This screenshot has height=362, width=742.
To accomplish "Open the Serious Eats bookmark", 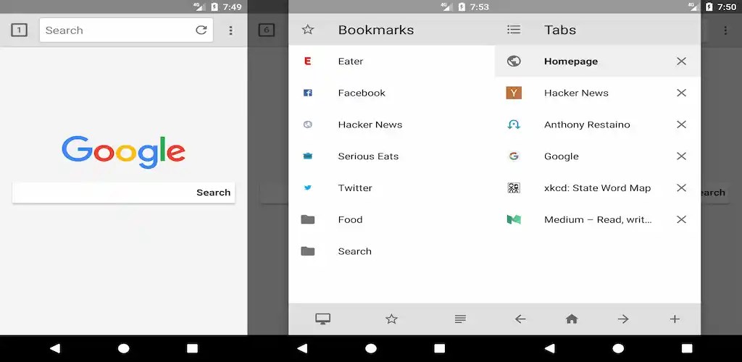I will tap(391, 156).
